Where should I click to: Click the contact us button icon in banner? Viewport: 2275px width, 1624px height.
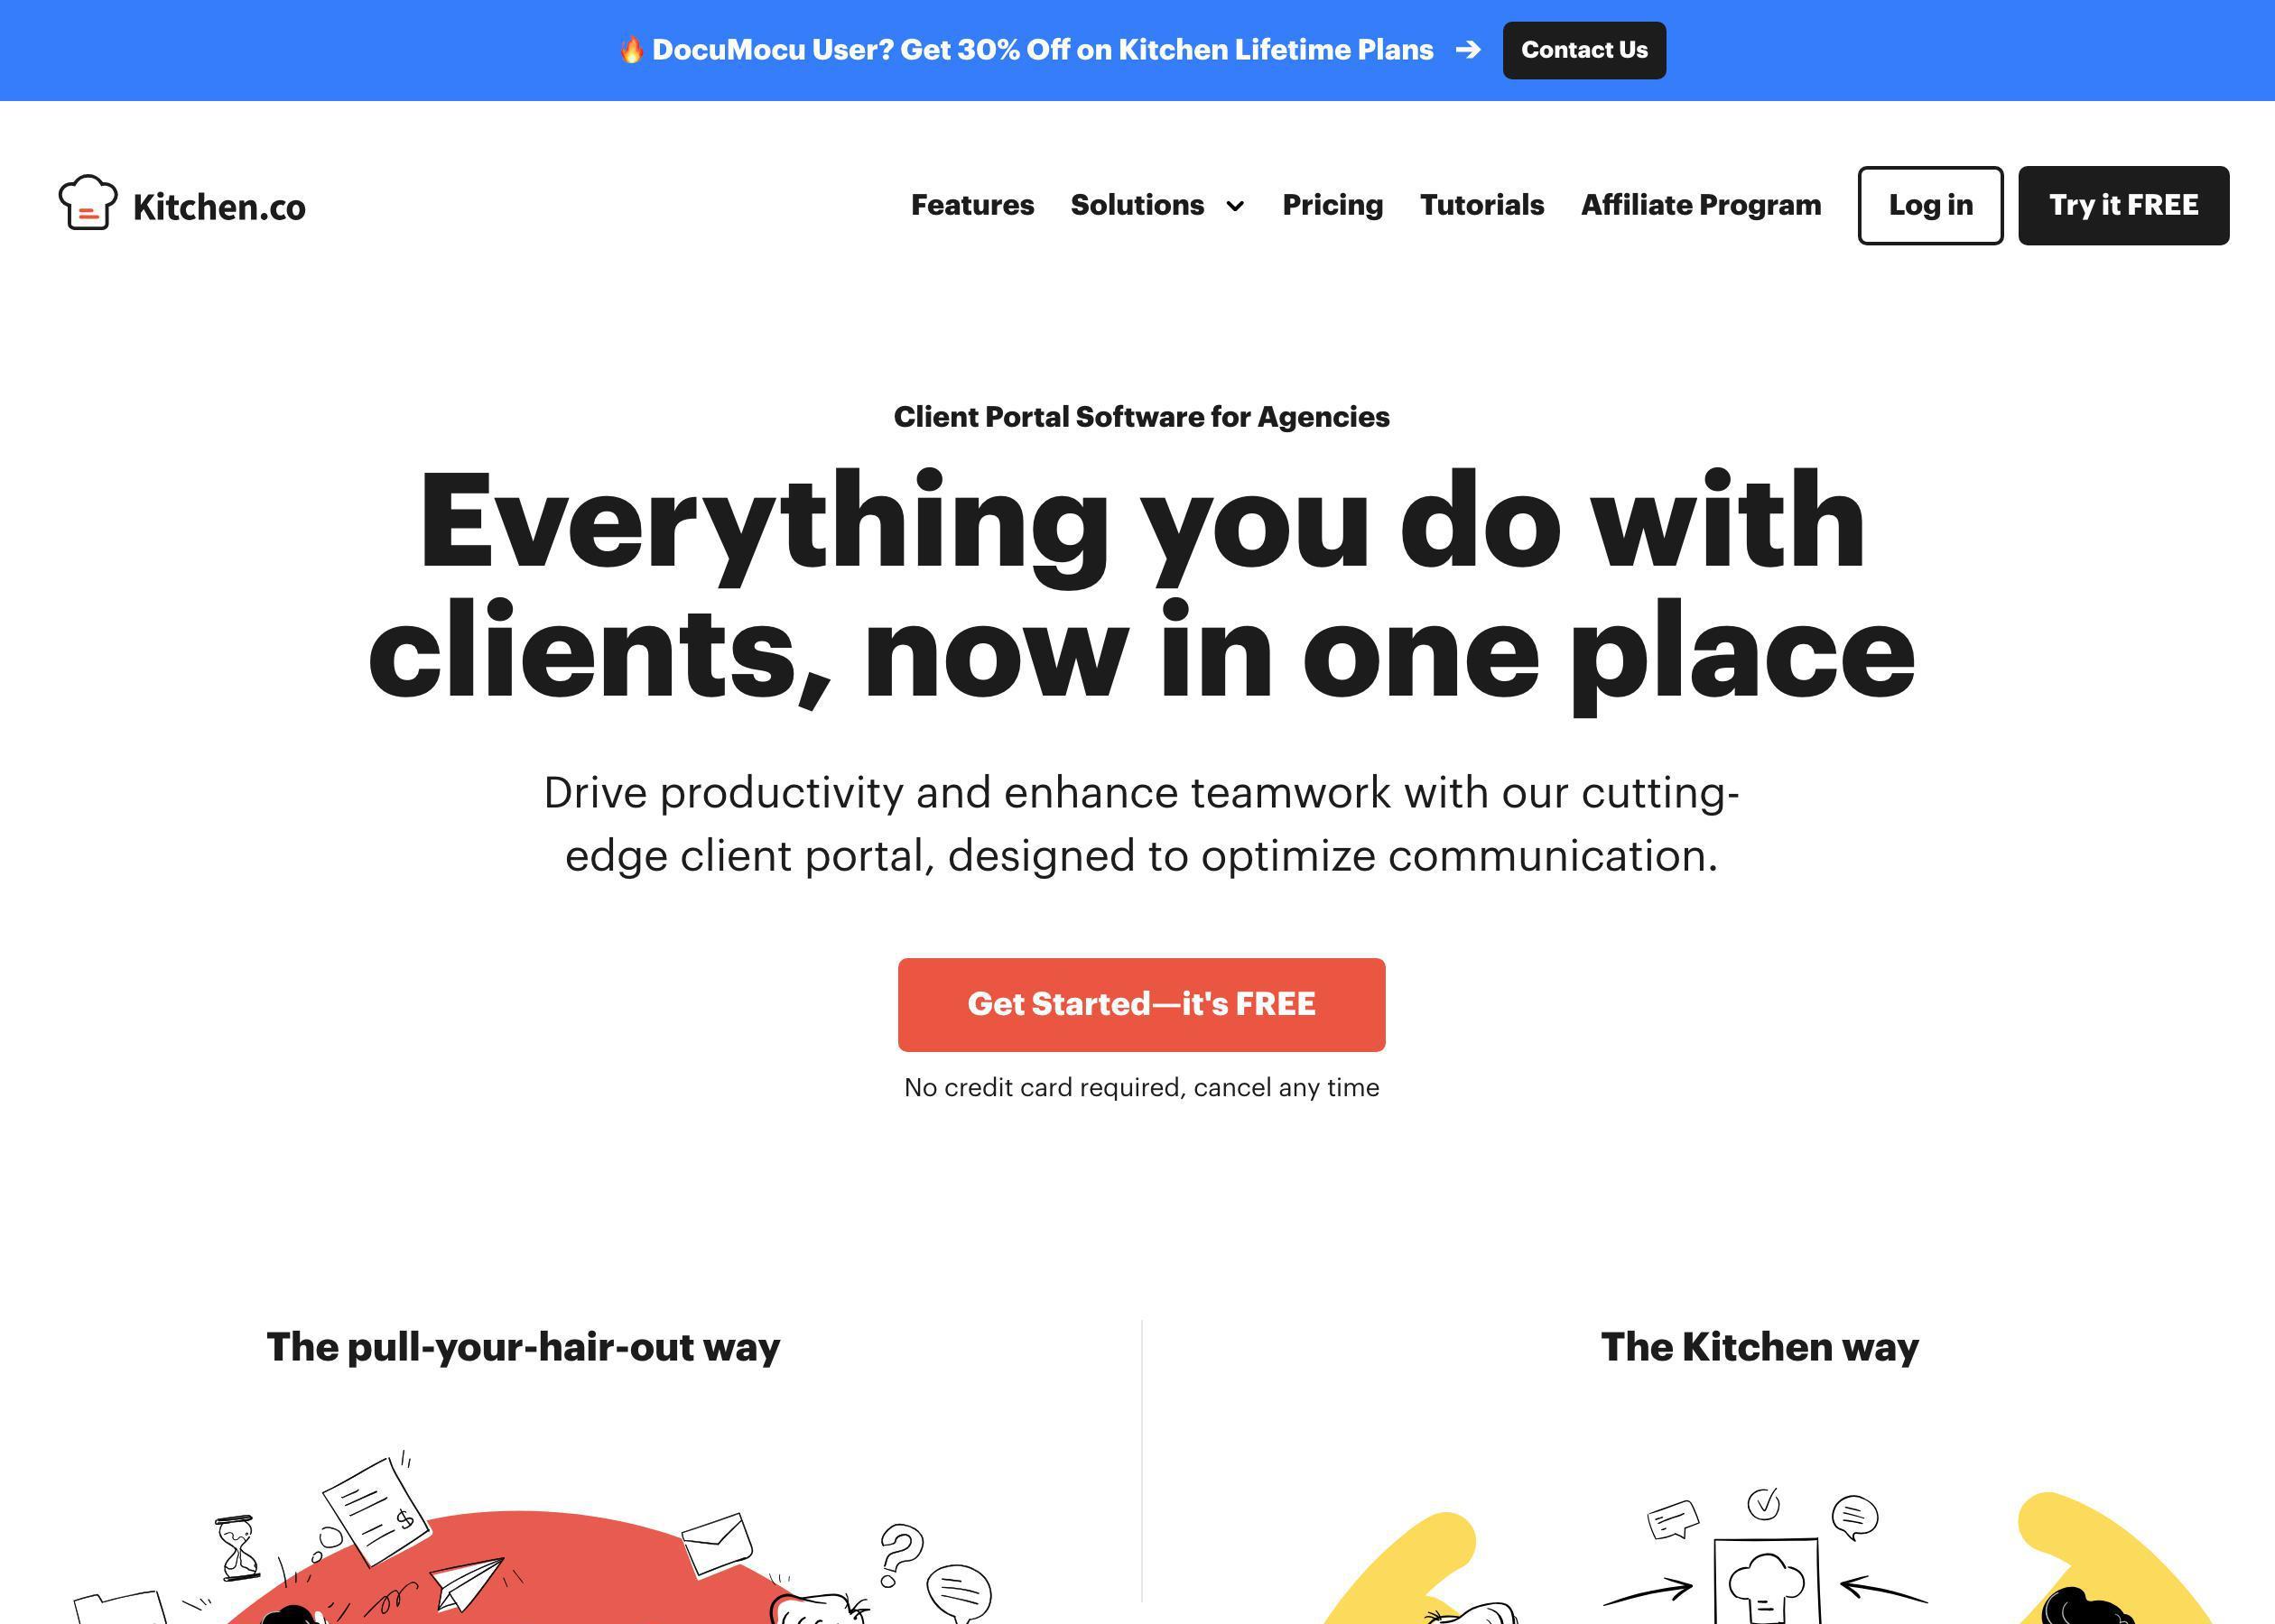(x=1584, y=50)
